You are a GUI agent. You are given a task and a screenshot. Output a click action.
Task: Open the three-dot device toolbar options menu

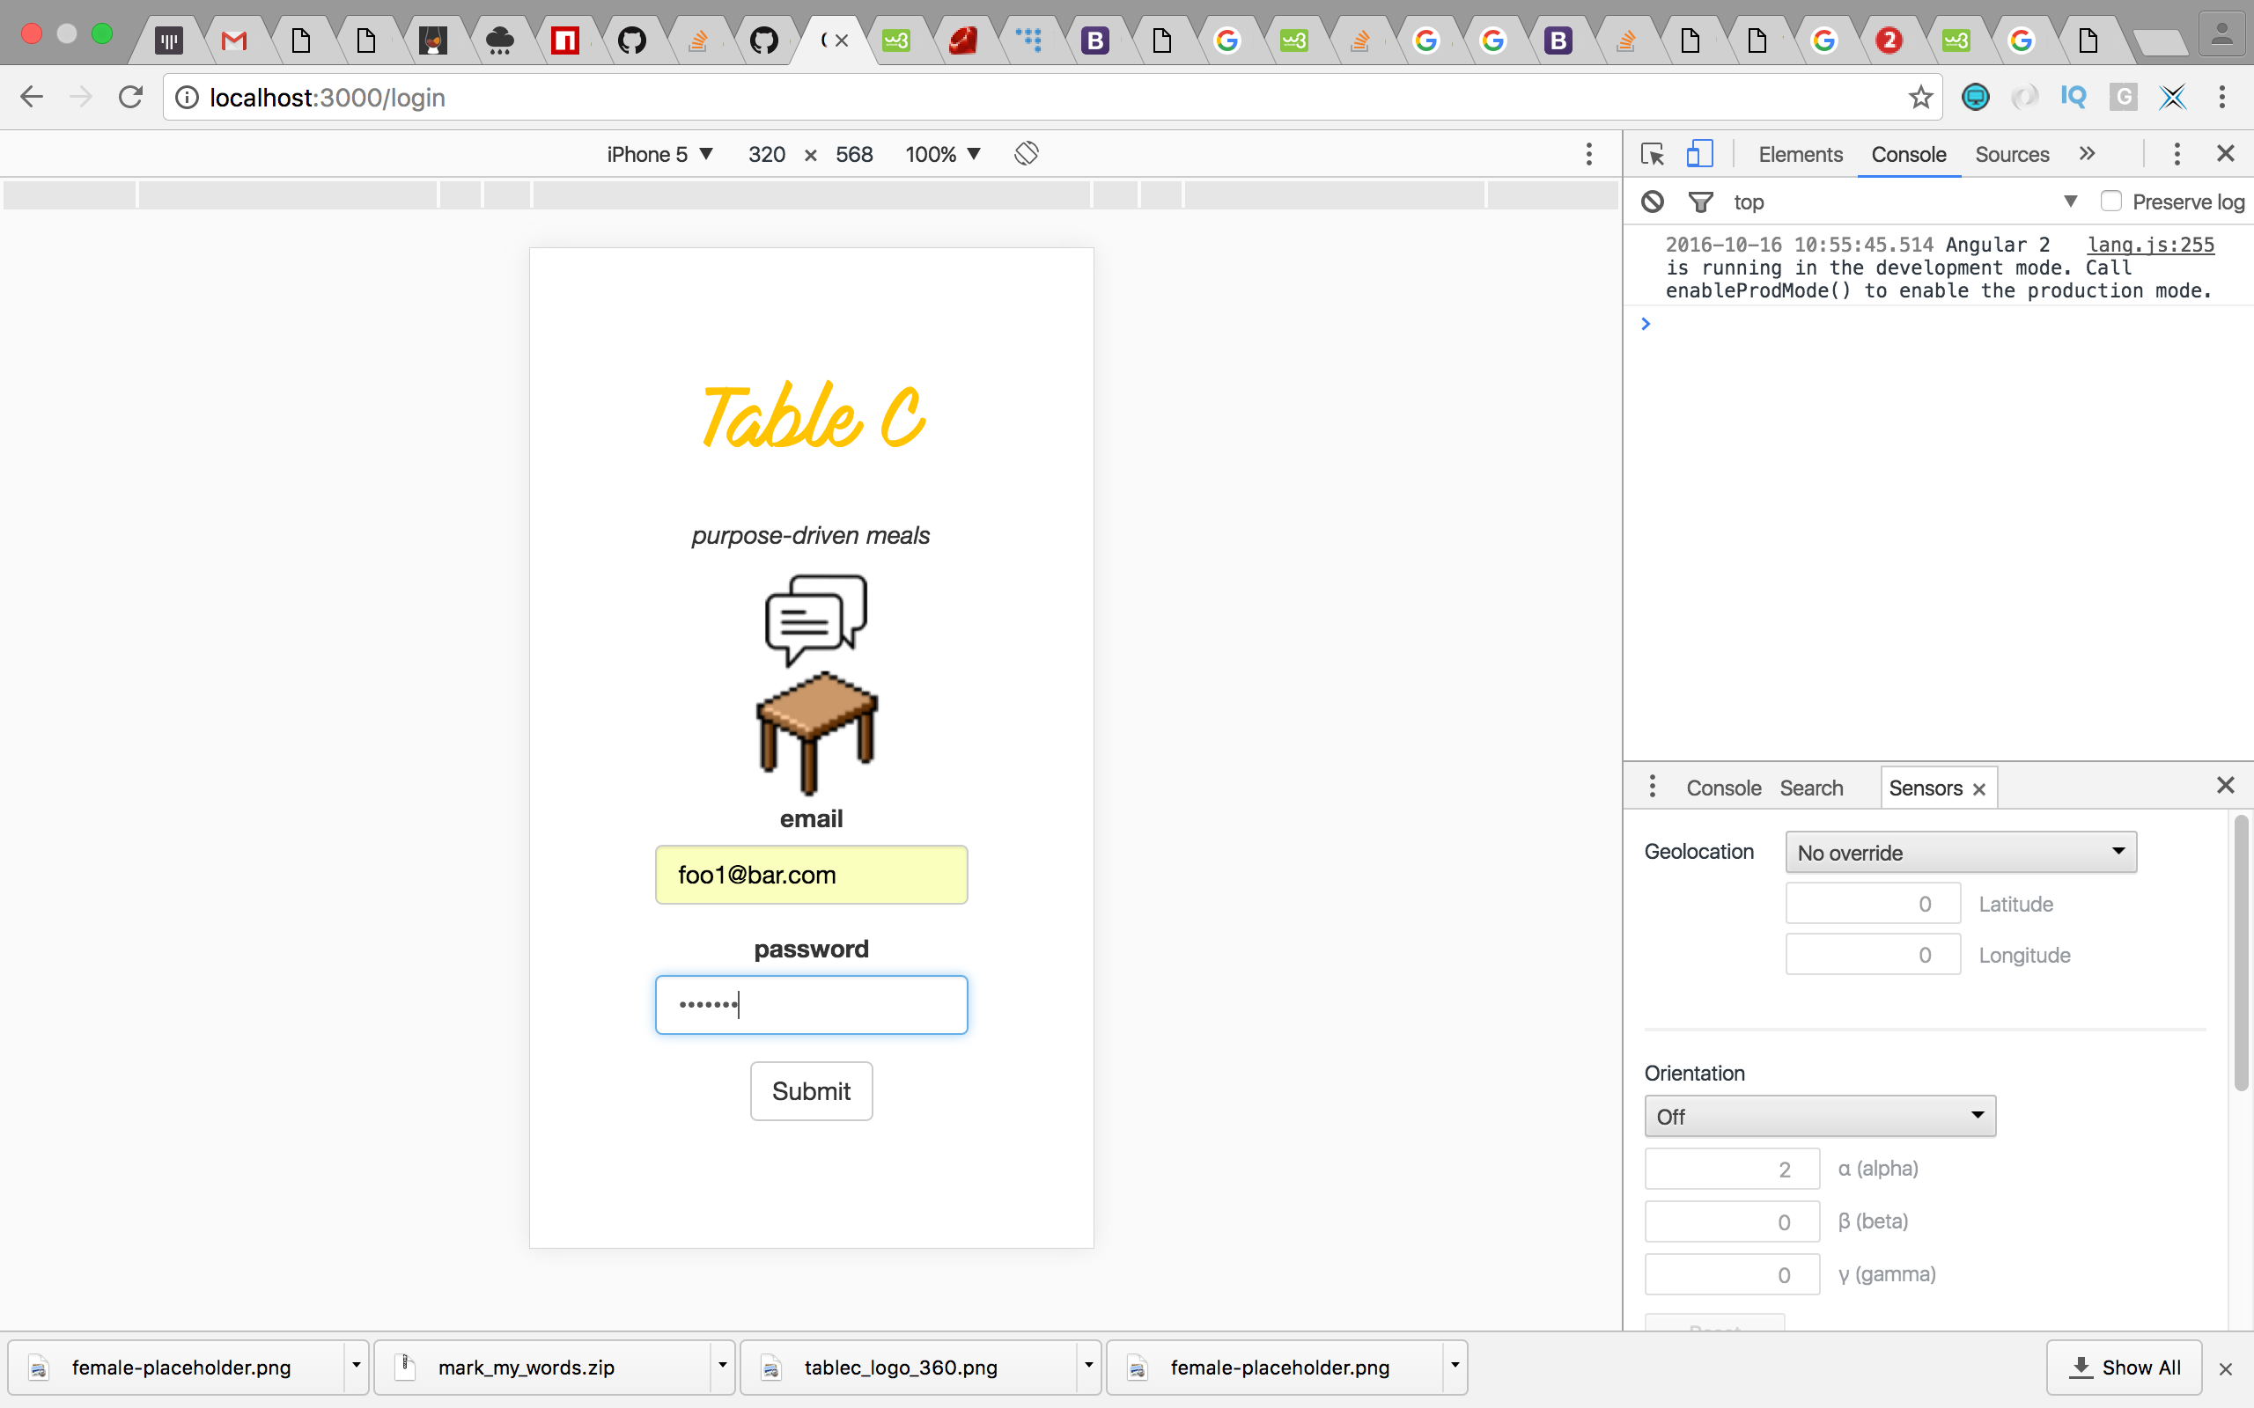[x=1589, y=154]
